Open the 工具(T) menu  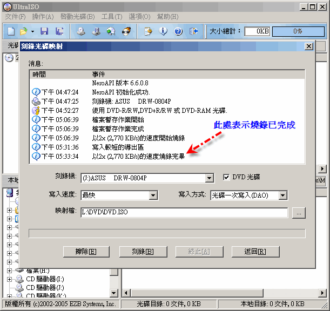click(x=111, y=17)
